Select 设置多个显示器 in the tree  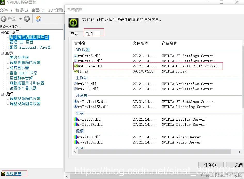pyautogui.click(x=23, y=88)
